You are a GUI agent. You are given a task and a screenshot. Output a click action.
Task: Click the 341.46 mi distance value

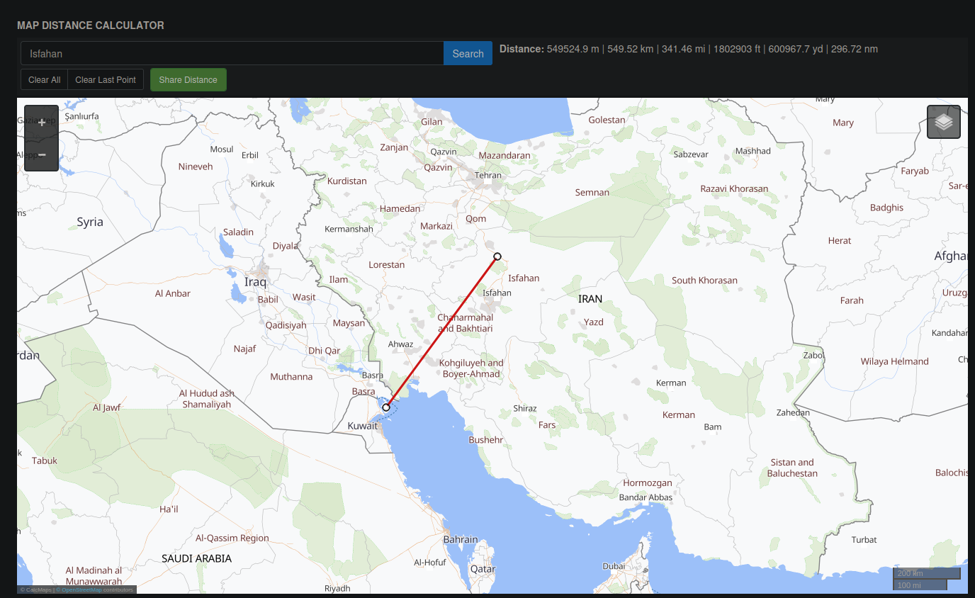pyautogui.click(x=684, y=49)
